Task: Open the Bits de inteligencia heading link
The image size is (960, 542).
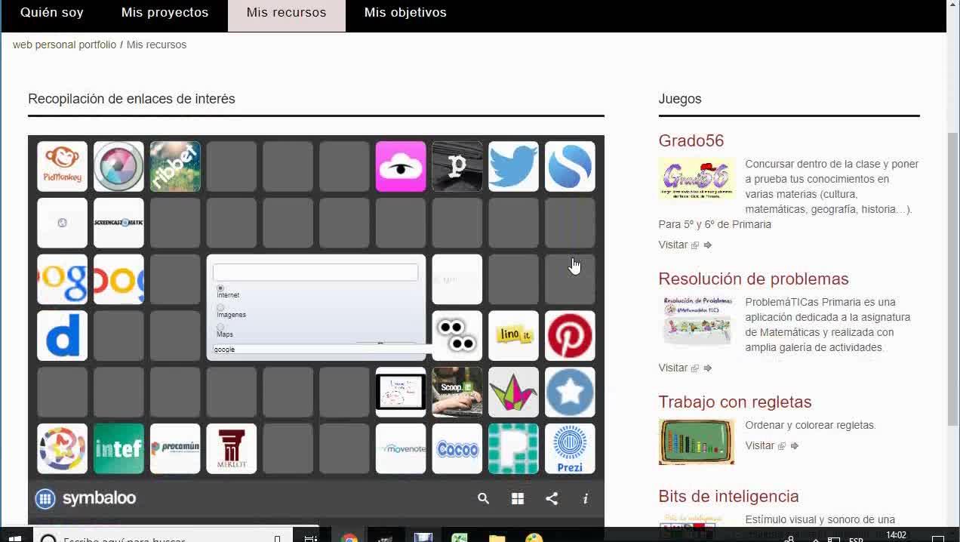Action: [728, 496]
